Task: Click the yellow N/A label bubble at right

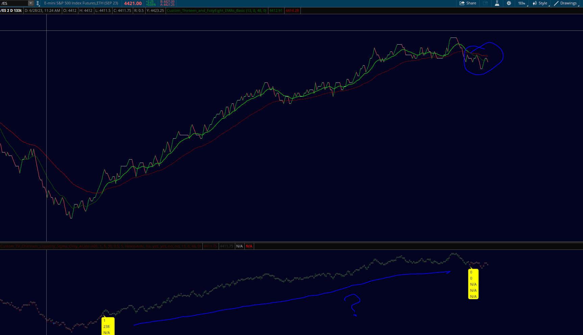Action: (473, 284)
